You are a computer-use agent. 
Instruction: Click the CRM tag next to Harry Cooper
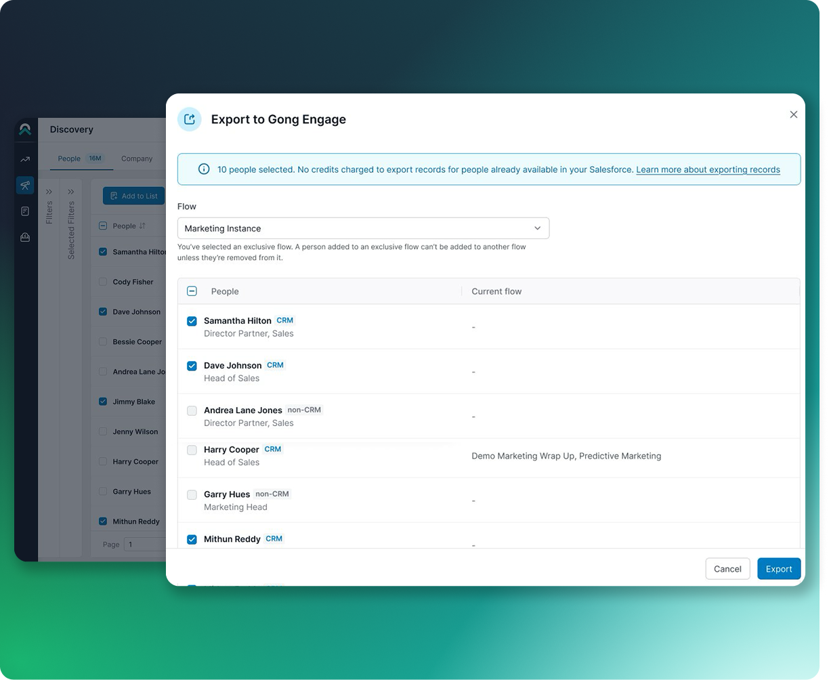273,449
